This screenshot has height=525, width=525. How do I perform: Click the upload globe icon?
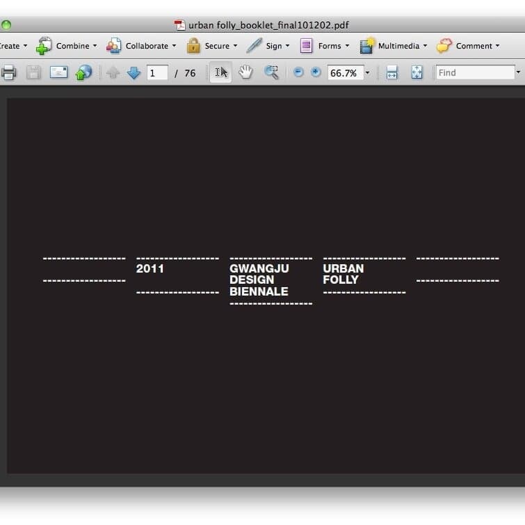point(83,72)
